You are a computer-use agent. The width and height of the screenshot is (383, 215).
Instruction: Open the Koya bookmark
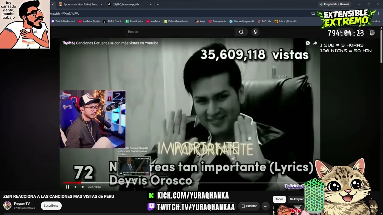[200, 21]
